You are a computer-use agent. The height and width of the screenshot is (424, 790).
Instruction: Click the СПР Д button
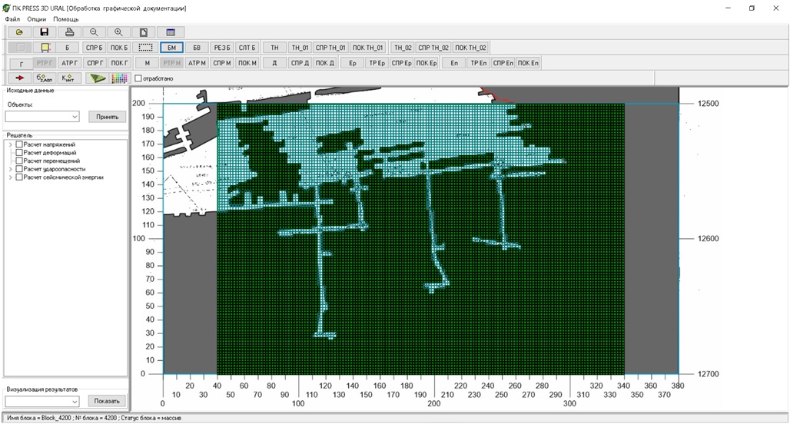click(300, 63)
